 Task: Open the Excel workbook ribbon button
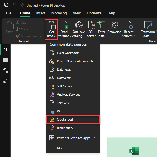click(x=64, y=29)
